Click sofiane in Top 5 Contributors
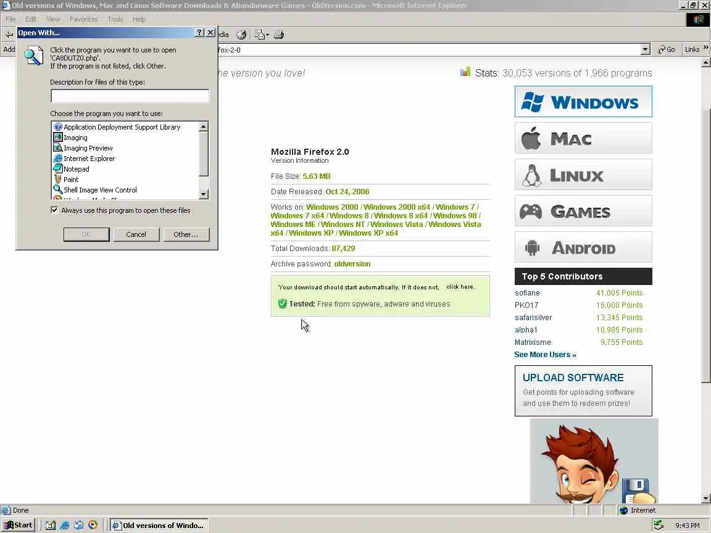711x533 pixels. pos(527,293)
